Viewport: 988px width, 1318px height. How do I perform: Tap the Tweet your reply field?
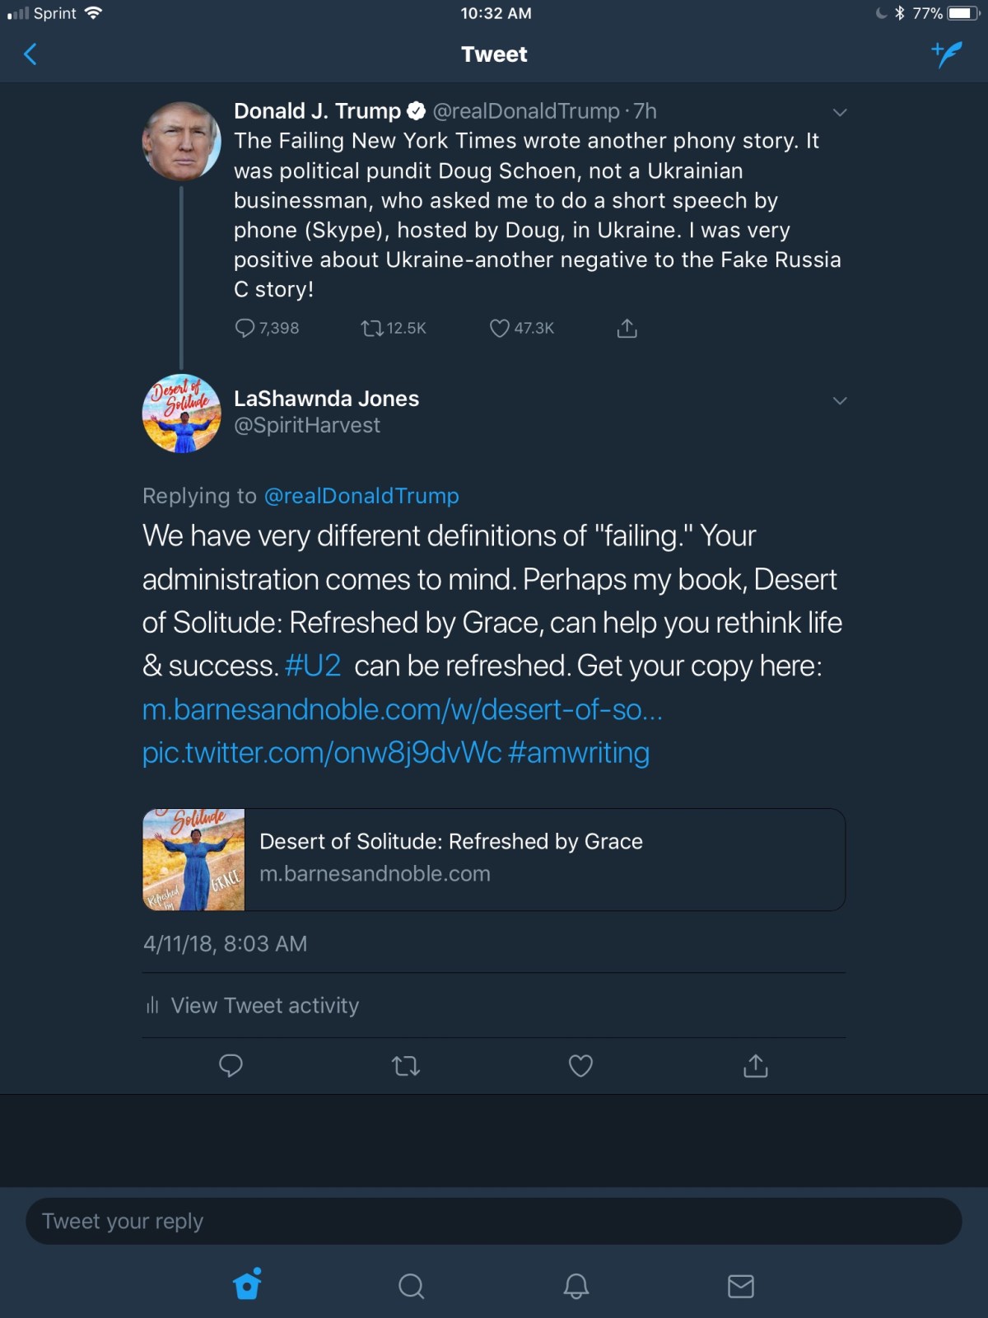(x=494, y=1221)
